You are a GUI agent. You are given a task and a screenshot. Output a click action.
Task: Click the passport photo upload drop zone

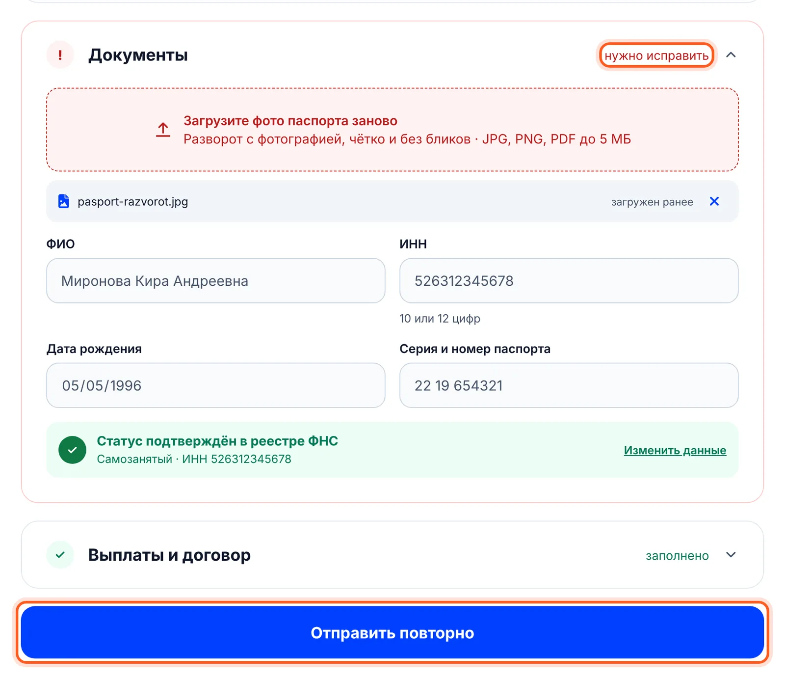pyautogui.click(x=392, y=130)
